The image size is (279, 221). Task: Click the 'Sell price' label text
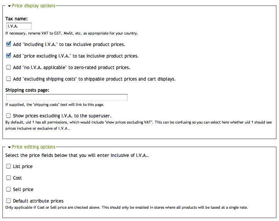(23, 189)
